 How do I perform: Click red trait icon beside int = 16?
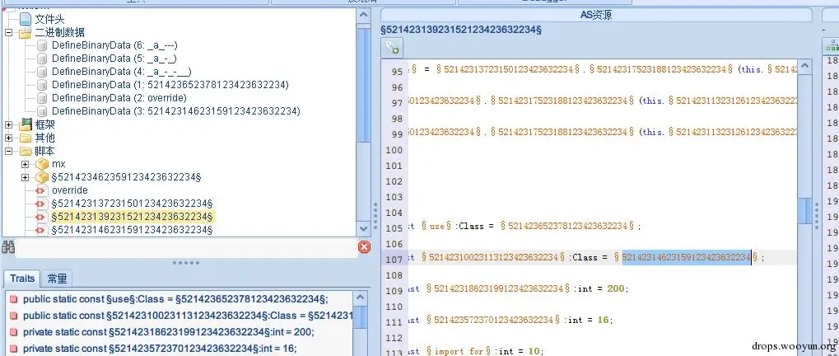coord(13,349)
